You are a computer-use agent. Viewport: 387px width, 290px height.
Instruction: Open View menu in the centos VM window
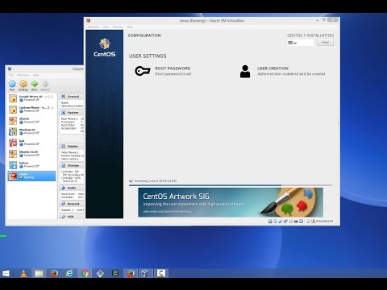pos(106,27)
